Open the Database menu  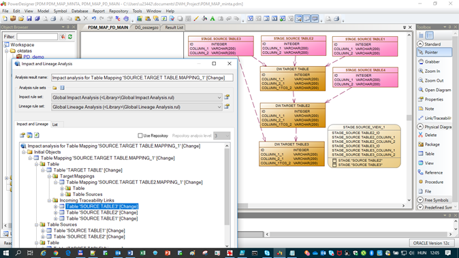[80, 11]
